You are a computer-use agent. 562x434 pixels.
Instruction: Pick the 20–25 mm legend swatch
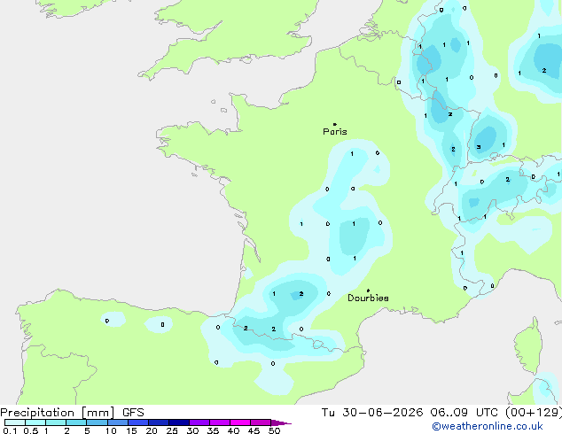(x=159, y=422)
